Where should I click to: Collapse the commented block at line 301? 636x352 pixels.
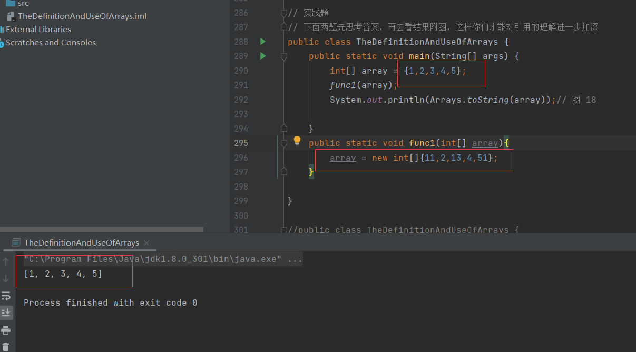(x=284, y=229)
